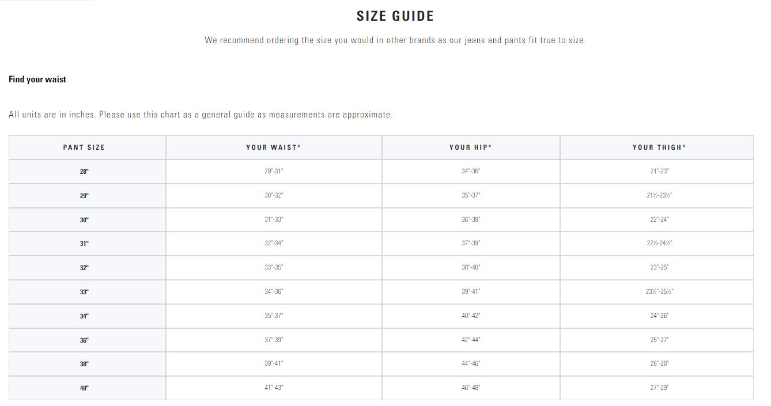Select the 28" pant size row label

click(84, 172)
